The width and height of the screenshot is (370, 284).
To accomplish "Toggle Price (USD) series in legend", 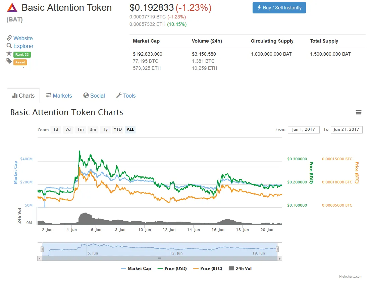I will [172, 269].
